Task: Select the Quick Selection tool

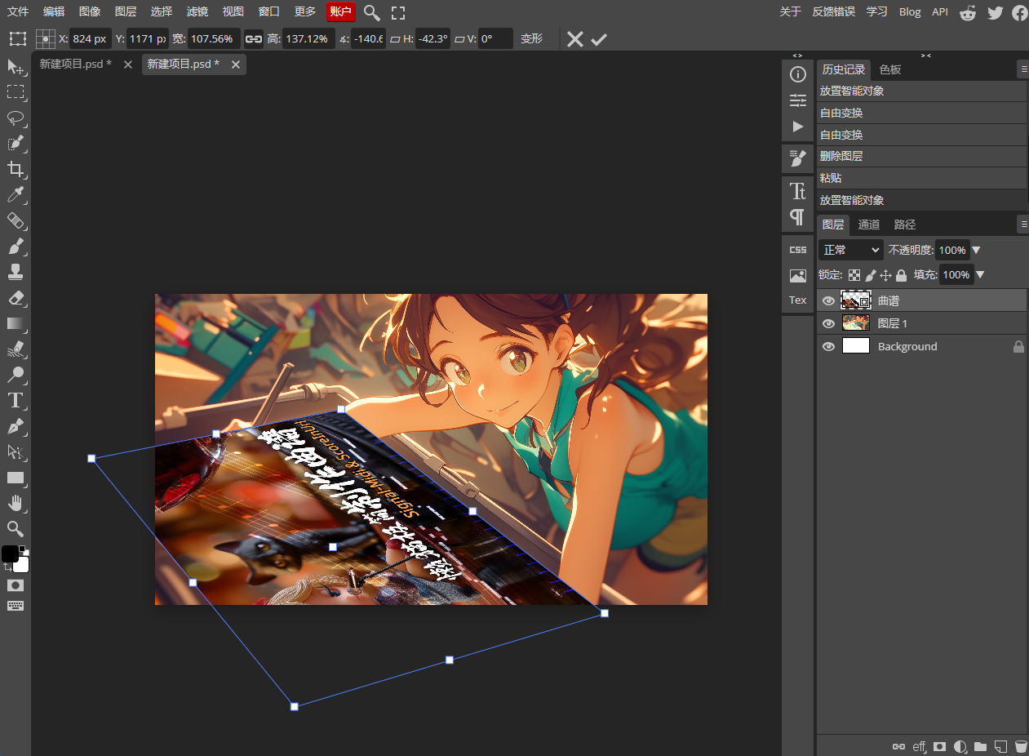Action: pos(16,144)
